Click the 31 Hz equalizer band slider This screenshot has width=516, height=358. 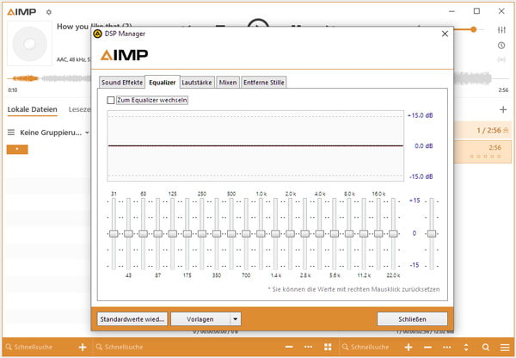[x=114, y=233]
